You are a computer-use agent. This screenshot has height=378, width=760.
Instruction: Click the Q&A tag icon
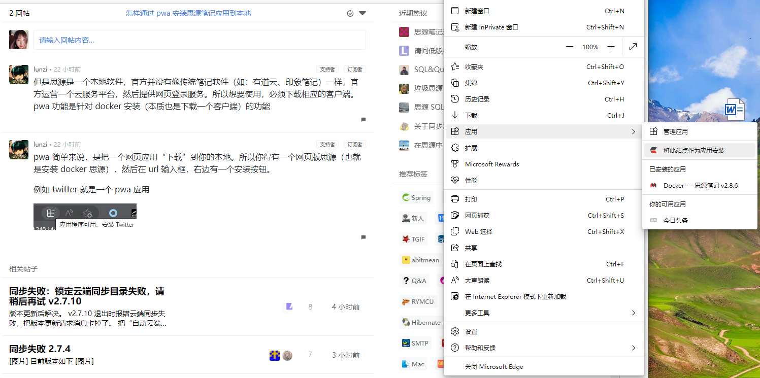tap(406, 280)
